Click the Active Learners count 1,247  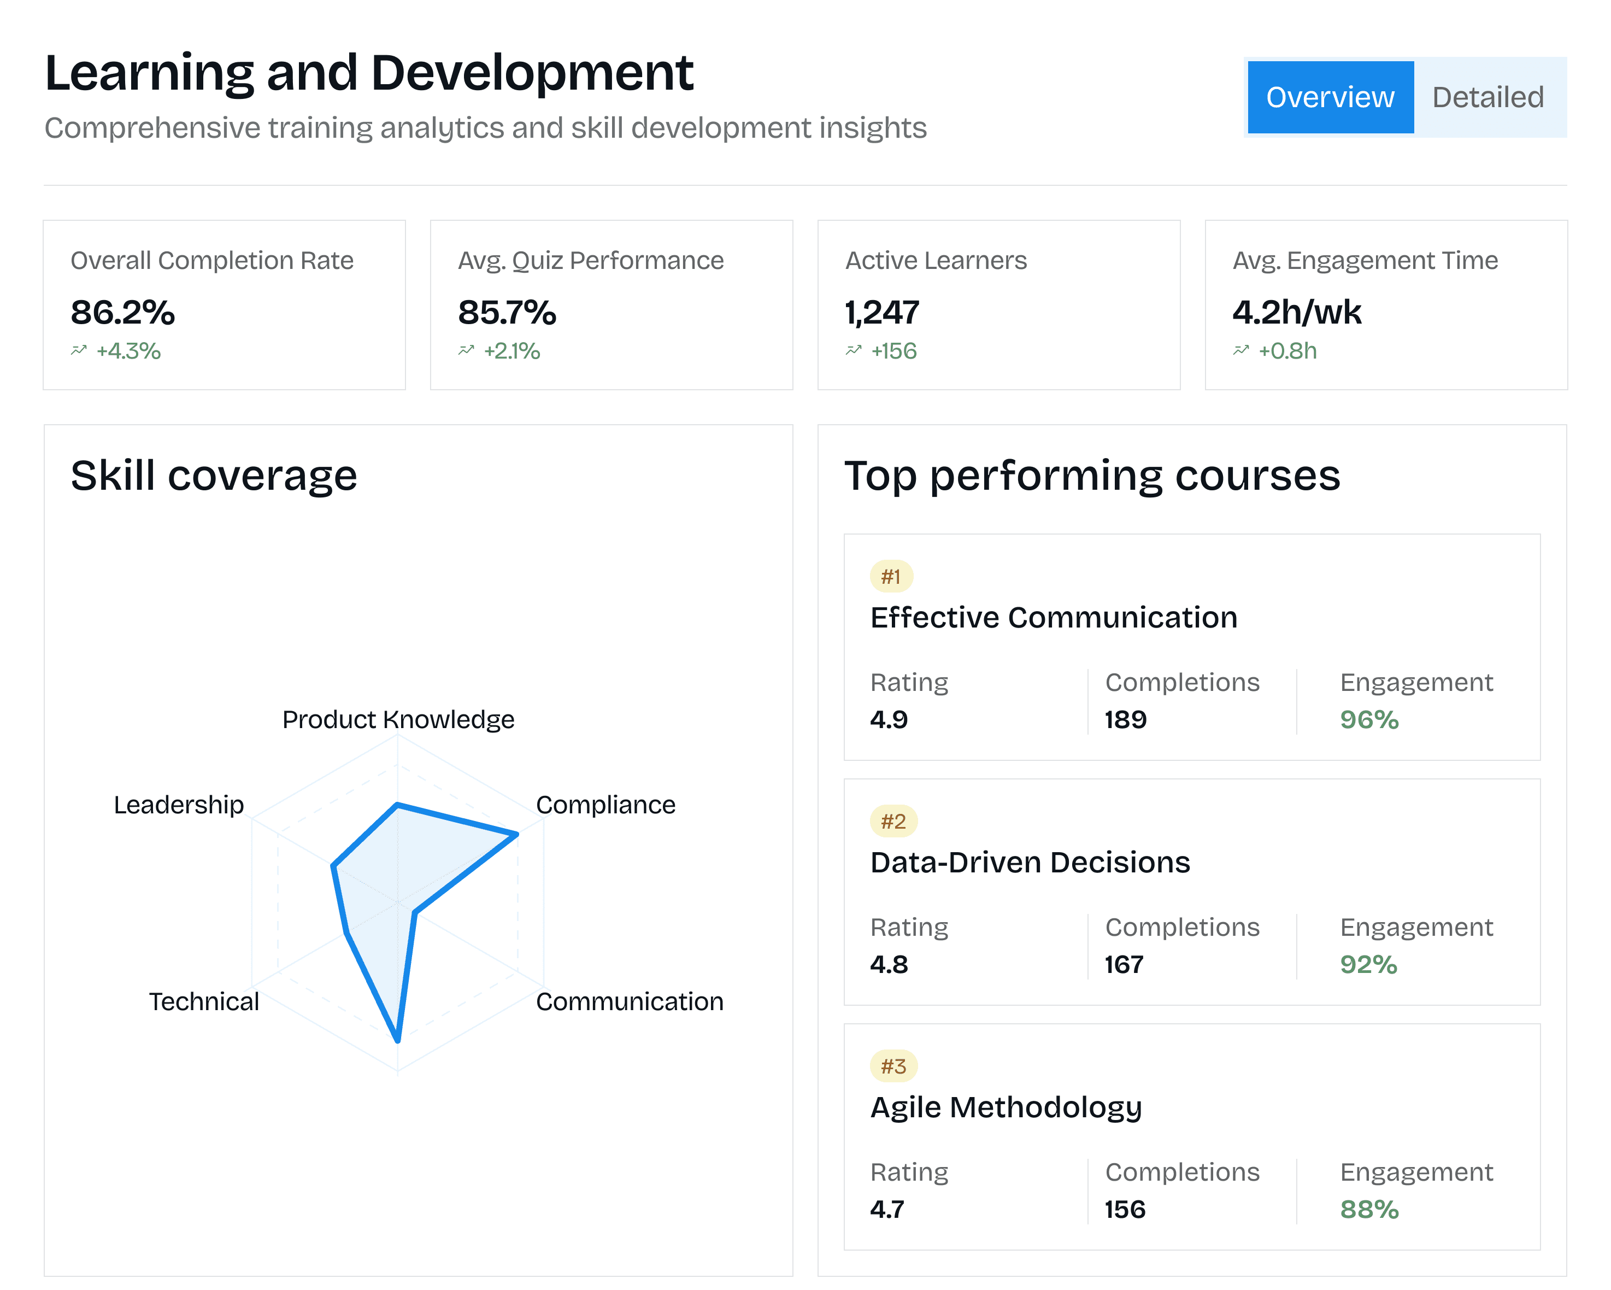(881, 313)
